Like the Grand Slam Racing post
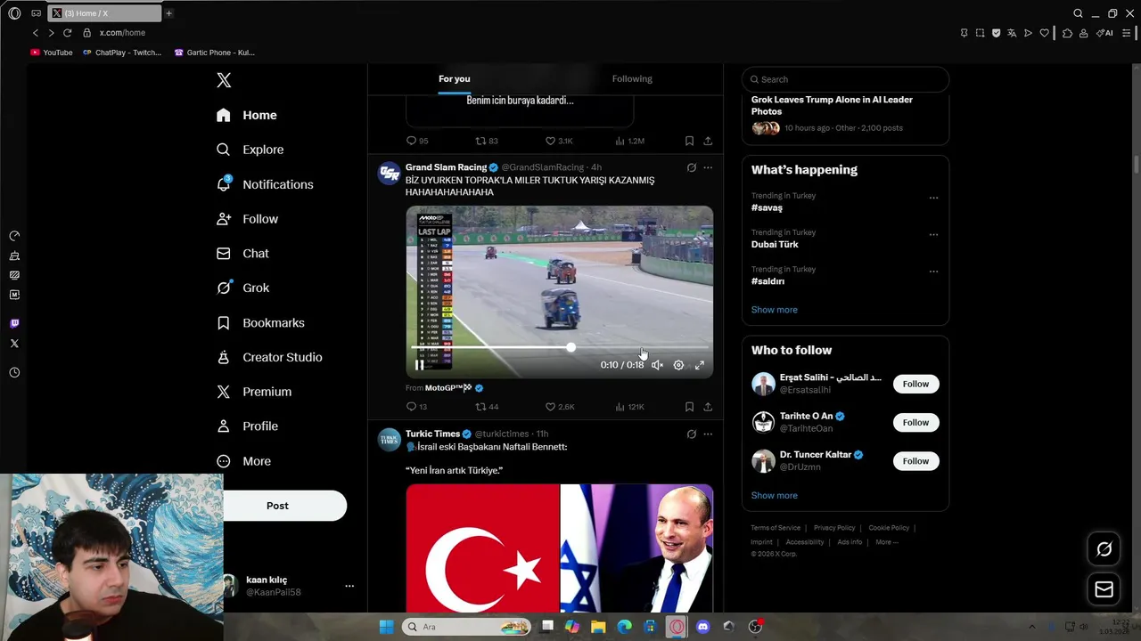1141x641 pixels. (x=560, y=407)
